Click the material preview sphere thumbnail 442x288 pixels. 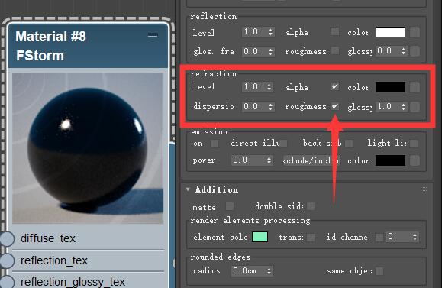(x=88, y=148)
